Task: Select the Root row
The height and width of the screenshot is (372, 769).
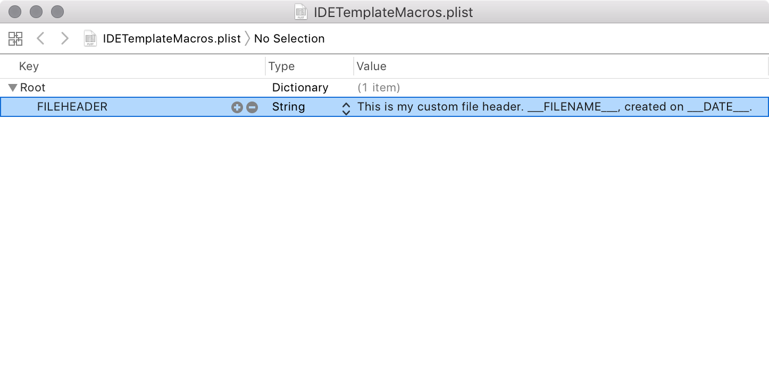Action: click(x=33, y=88)
